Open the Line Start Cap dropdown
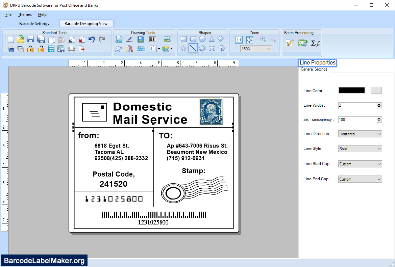The image size is (395, 267). pyautogui.click(x=360, y=164)
